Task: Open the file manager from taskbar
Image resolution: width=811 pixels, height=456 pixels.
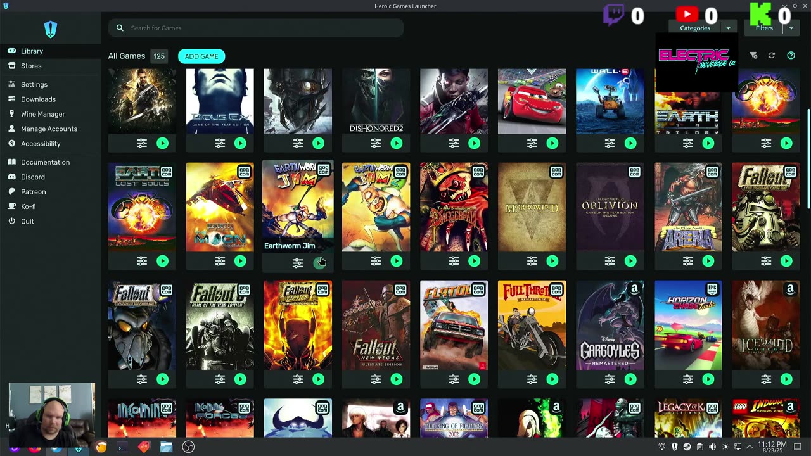Action: pos(166,447)
